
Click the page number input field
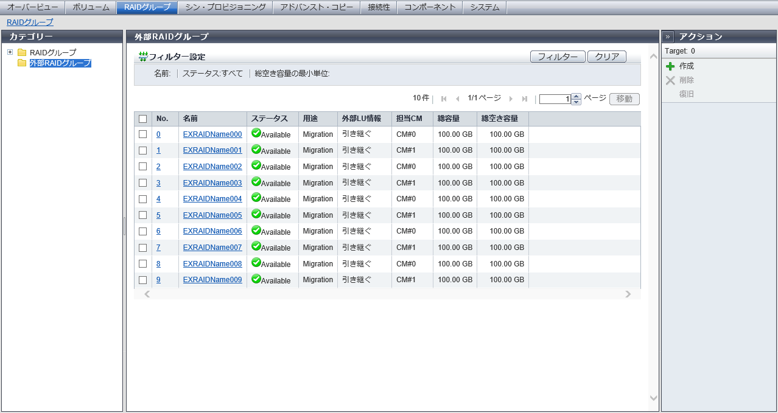(x=555, y=99)
